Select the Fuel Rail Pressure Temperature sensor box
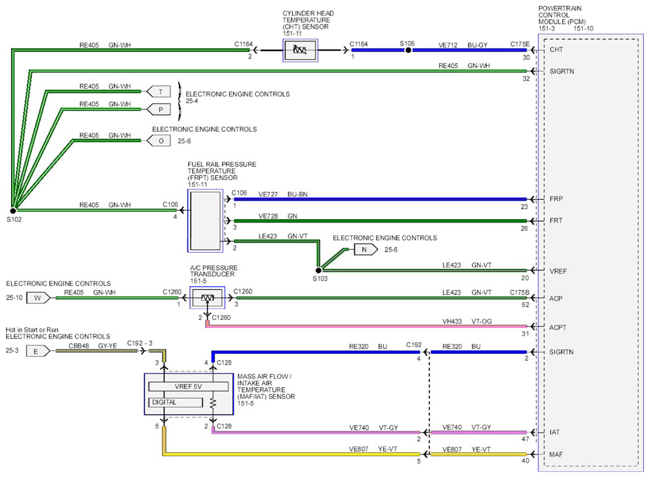Screen dimensions: 650x478 click(205, 221)
